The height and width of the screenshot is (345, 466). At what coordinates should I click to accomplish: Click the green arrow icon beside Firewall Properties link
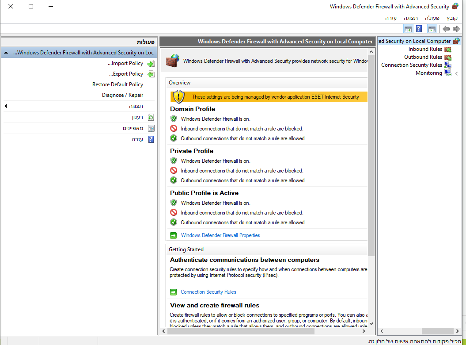(x=174, y=235)
